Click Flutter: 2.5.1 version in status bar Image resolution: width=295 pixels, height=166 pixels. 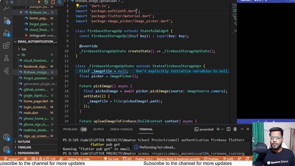coord(144,159)
